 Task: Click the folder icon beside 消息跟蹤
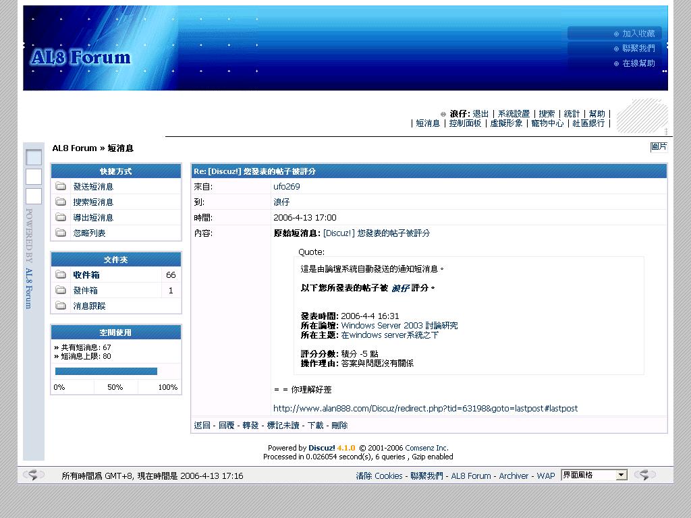pos(61,306)
